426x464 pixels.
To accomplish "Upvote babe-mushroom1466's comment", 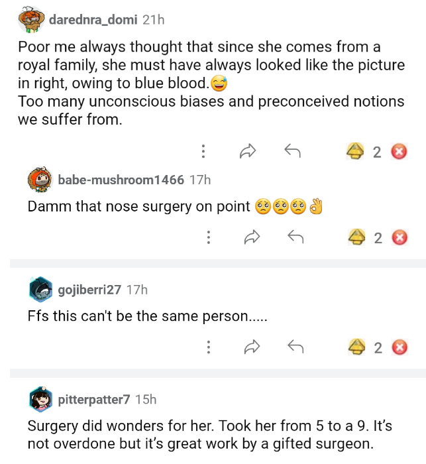I will click(x=357, y=237).
